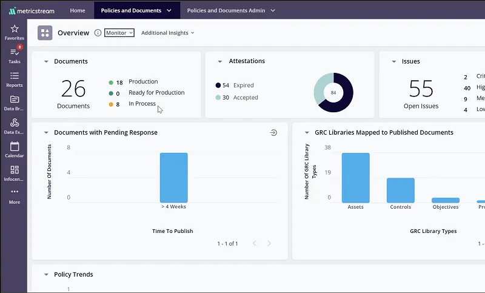Open the Reports sidebar icon
Screen dimensions: 485x293
click(x=15, y=76)
